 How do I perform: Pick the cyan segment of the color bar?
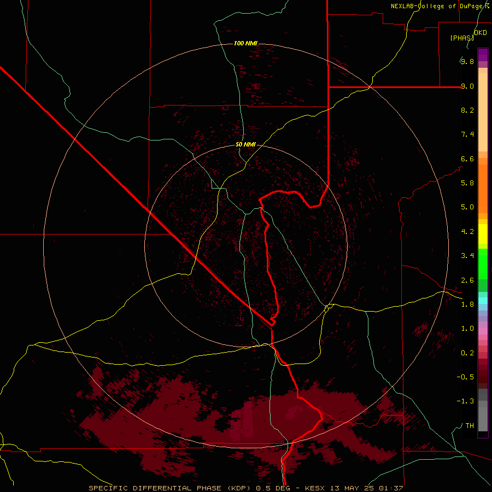tap(483, 301)
